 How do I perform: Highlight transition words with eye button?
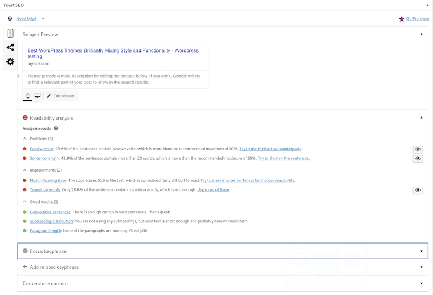click(x=417, y=191)
